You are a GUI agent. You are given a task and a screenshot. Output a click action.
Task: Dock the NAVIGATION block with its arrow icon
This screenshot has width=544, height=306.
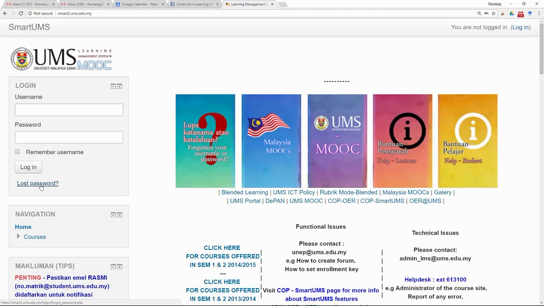pyautogui.click(x=120, y=215)
